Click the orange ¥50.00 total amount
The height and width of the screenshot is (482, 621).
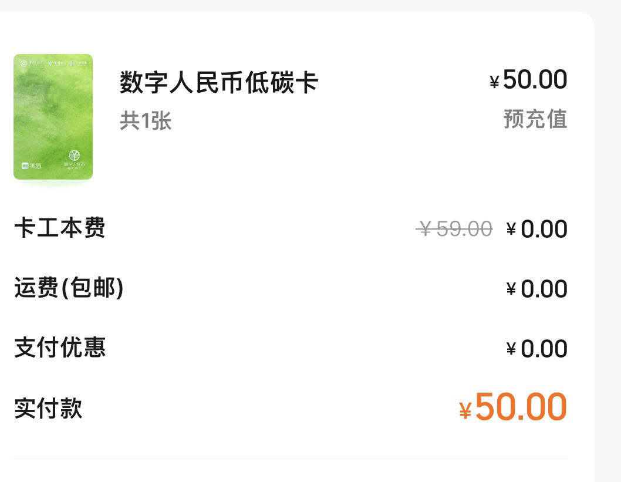pyautogui.click(x=513, y=407)
